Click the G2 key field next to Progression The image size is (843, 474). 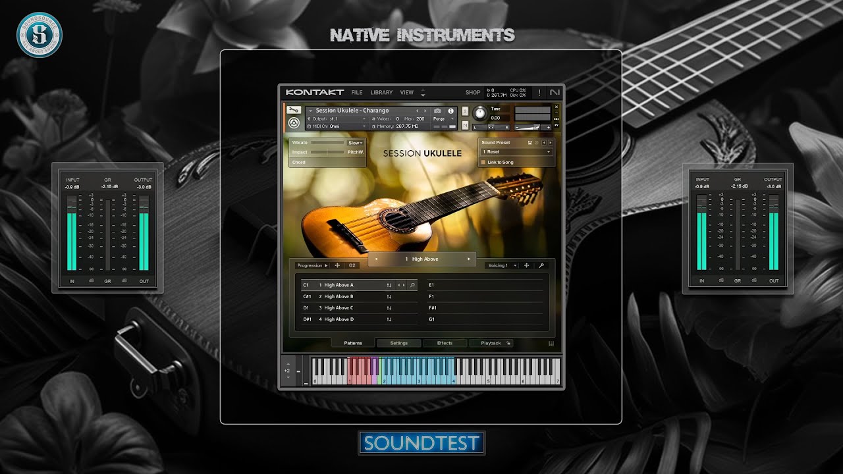coord(352,265)
